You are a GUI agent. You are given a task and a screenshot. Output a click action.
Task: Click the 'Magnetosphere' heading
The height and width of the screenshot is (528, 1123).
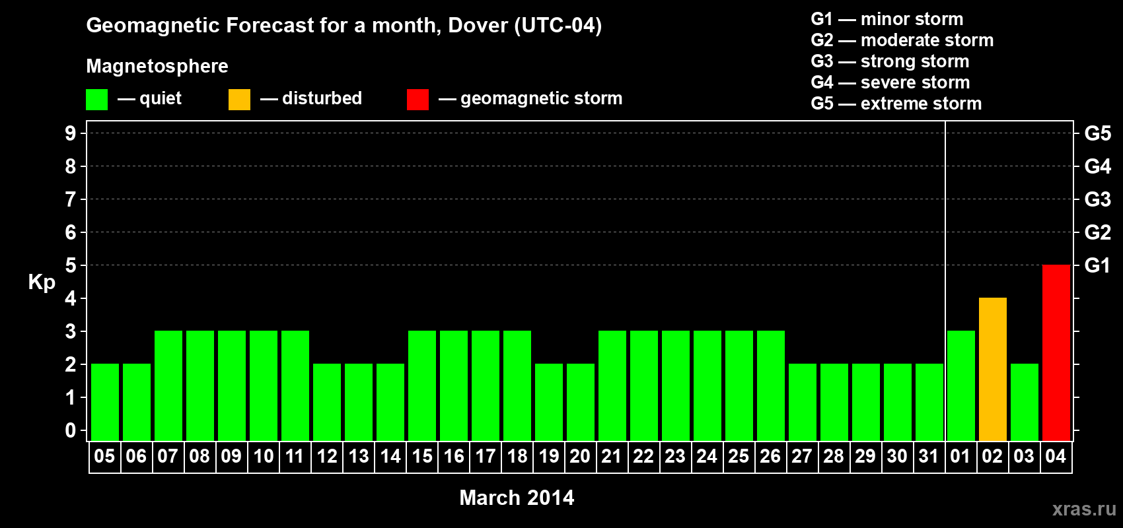157,66
